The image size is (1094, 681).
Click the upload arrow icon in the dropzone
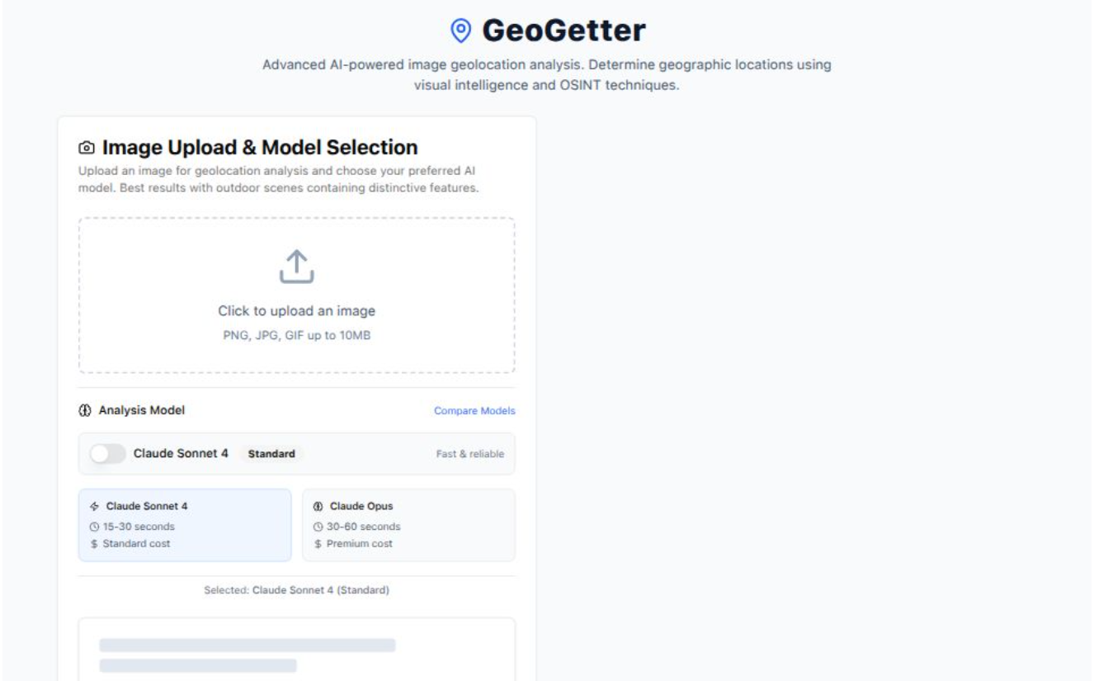(296, 267)
